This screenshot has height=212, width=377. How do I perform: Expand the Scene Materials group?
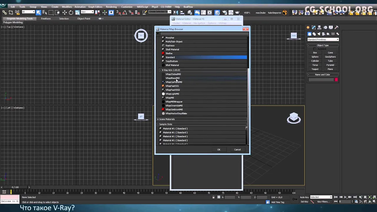tap(158, 119)
